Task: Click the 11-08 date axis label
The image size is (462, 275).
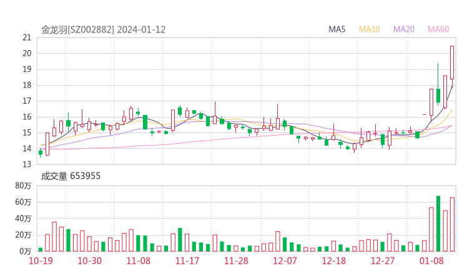Action: [x=138, y=261]
